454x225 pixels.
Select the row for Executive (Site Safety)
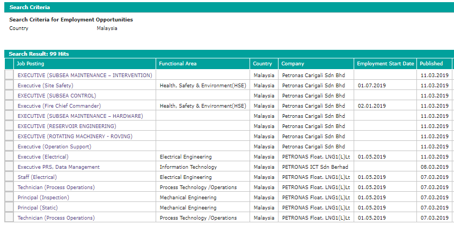(x=9, y=86)
